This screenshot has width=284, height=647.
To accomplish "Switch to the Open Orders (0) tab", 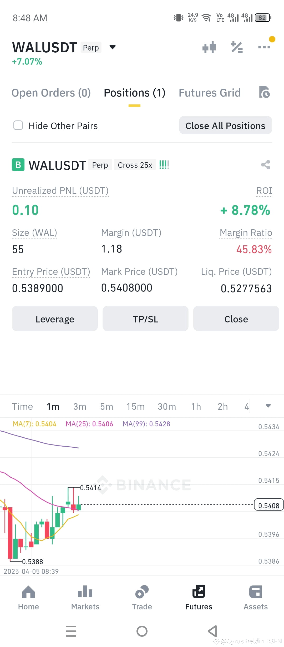I will click(x=51, y=93).
